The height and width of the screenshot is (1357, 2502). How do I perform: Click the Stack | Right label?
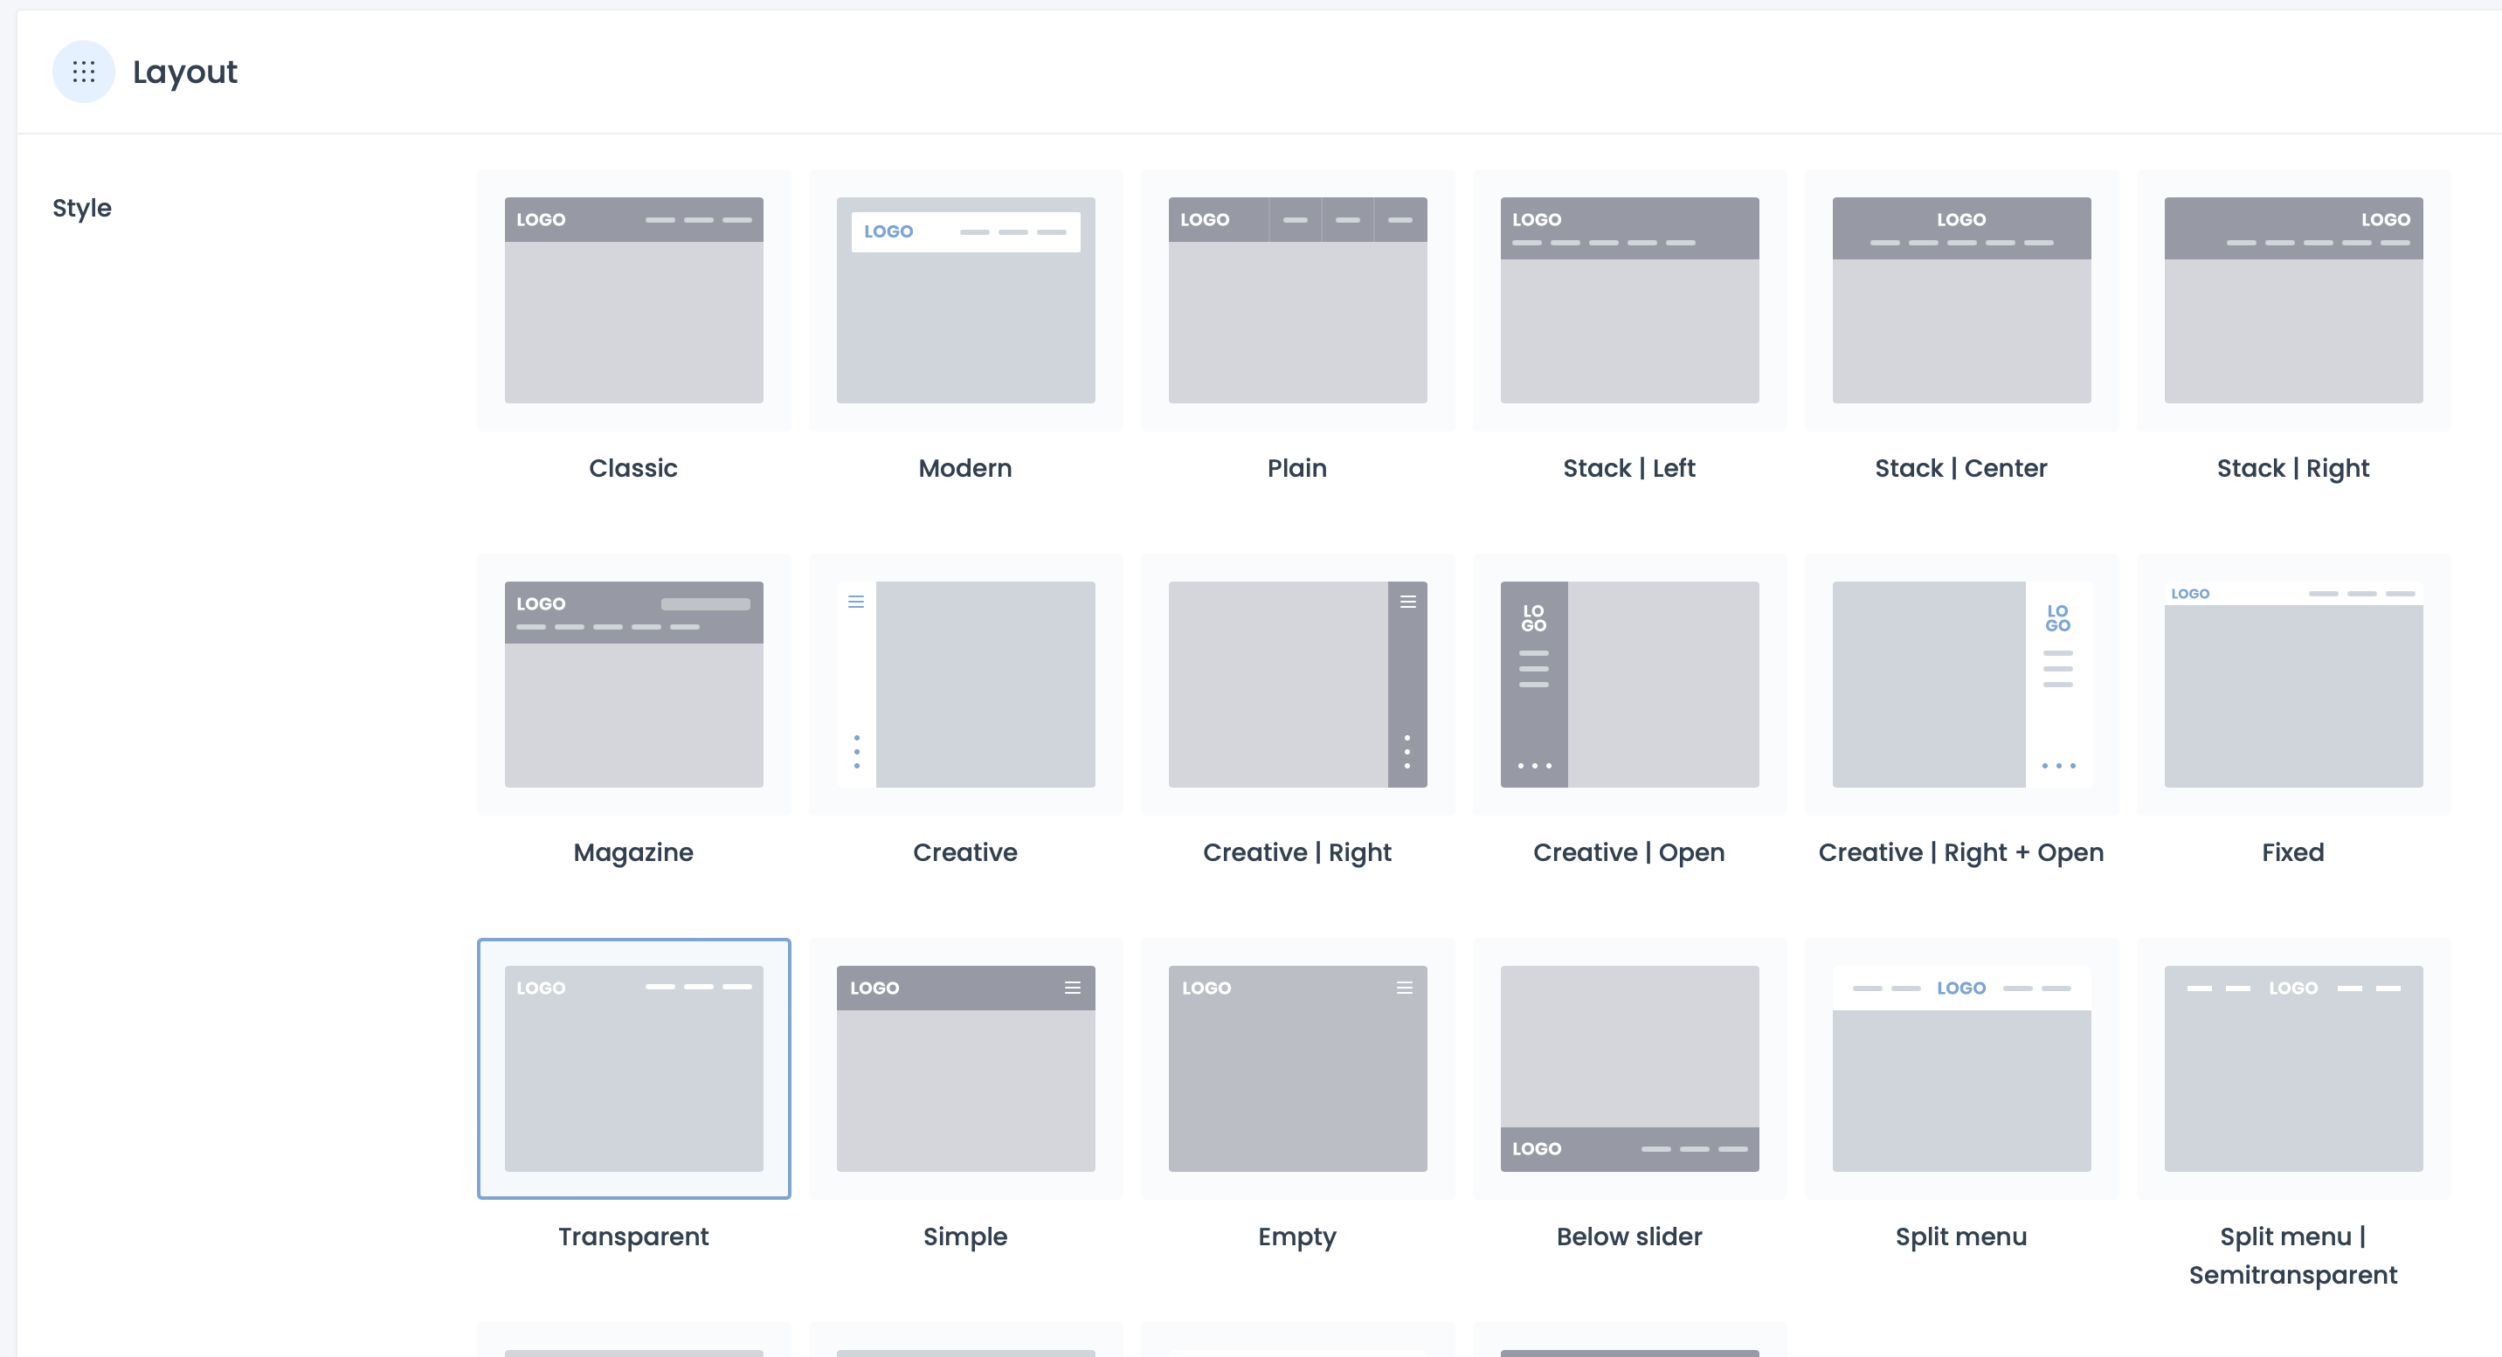click(x=2293, y=469)
